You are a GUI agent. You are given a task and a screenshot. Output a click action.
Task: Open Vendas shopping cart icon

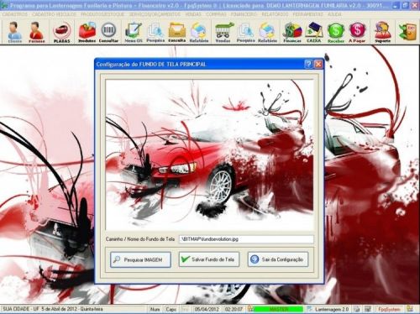point(223,33)
